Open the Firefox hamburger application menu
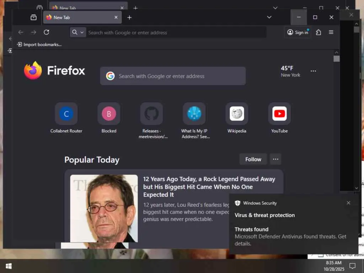The image size is (364, 273). (331, 32)
